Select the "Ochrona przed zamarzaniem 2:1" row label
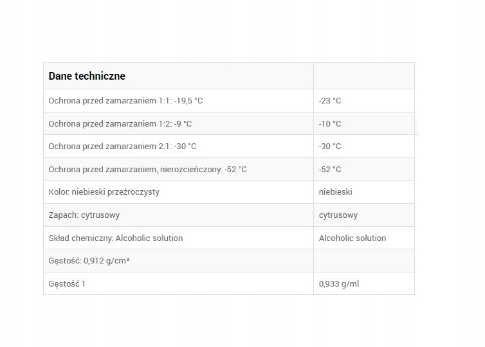This screenshot has height=347, width=485. 122,147
